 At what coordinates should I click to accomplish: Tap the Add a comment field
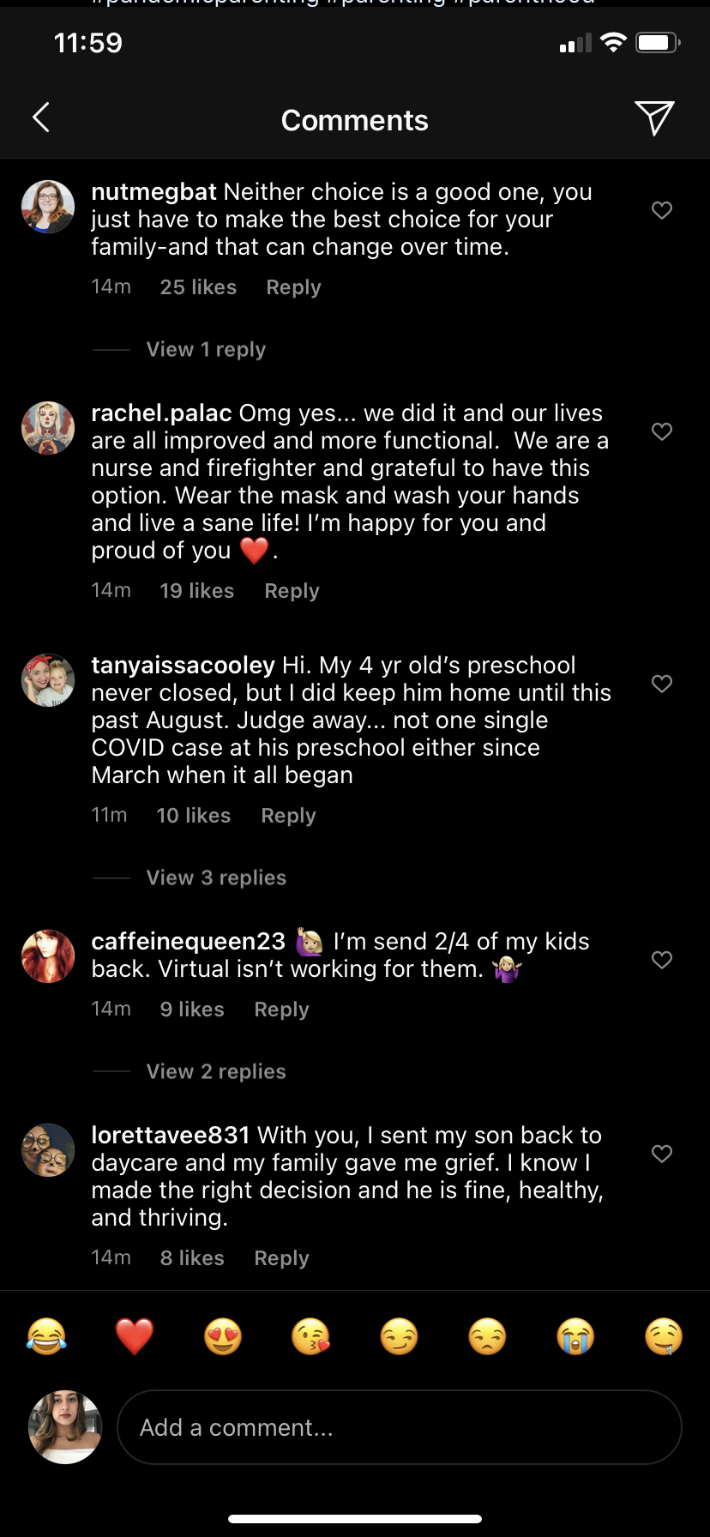399,1427
